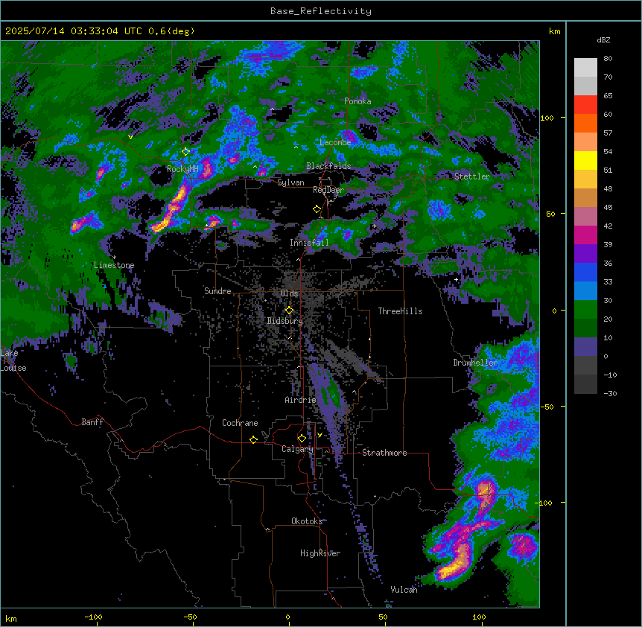Viewport: 642px width, 627px height.
Task: Select the yellow diamond marker south of RedDeer
Action: (x=317, y=209)
